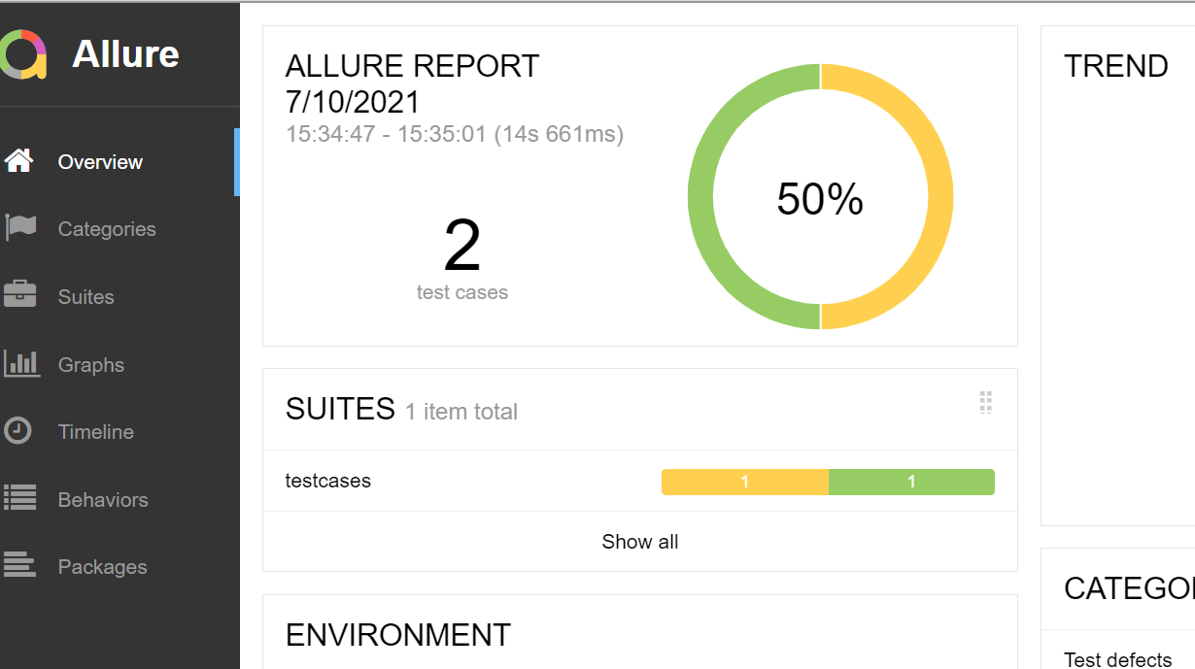The width and height of the screenshot is (1195, 669).
Task: Go to Categories in the sidebar
Action: tap(107, 229)
